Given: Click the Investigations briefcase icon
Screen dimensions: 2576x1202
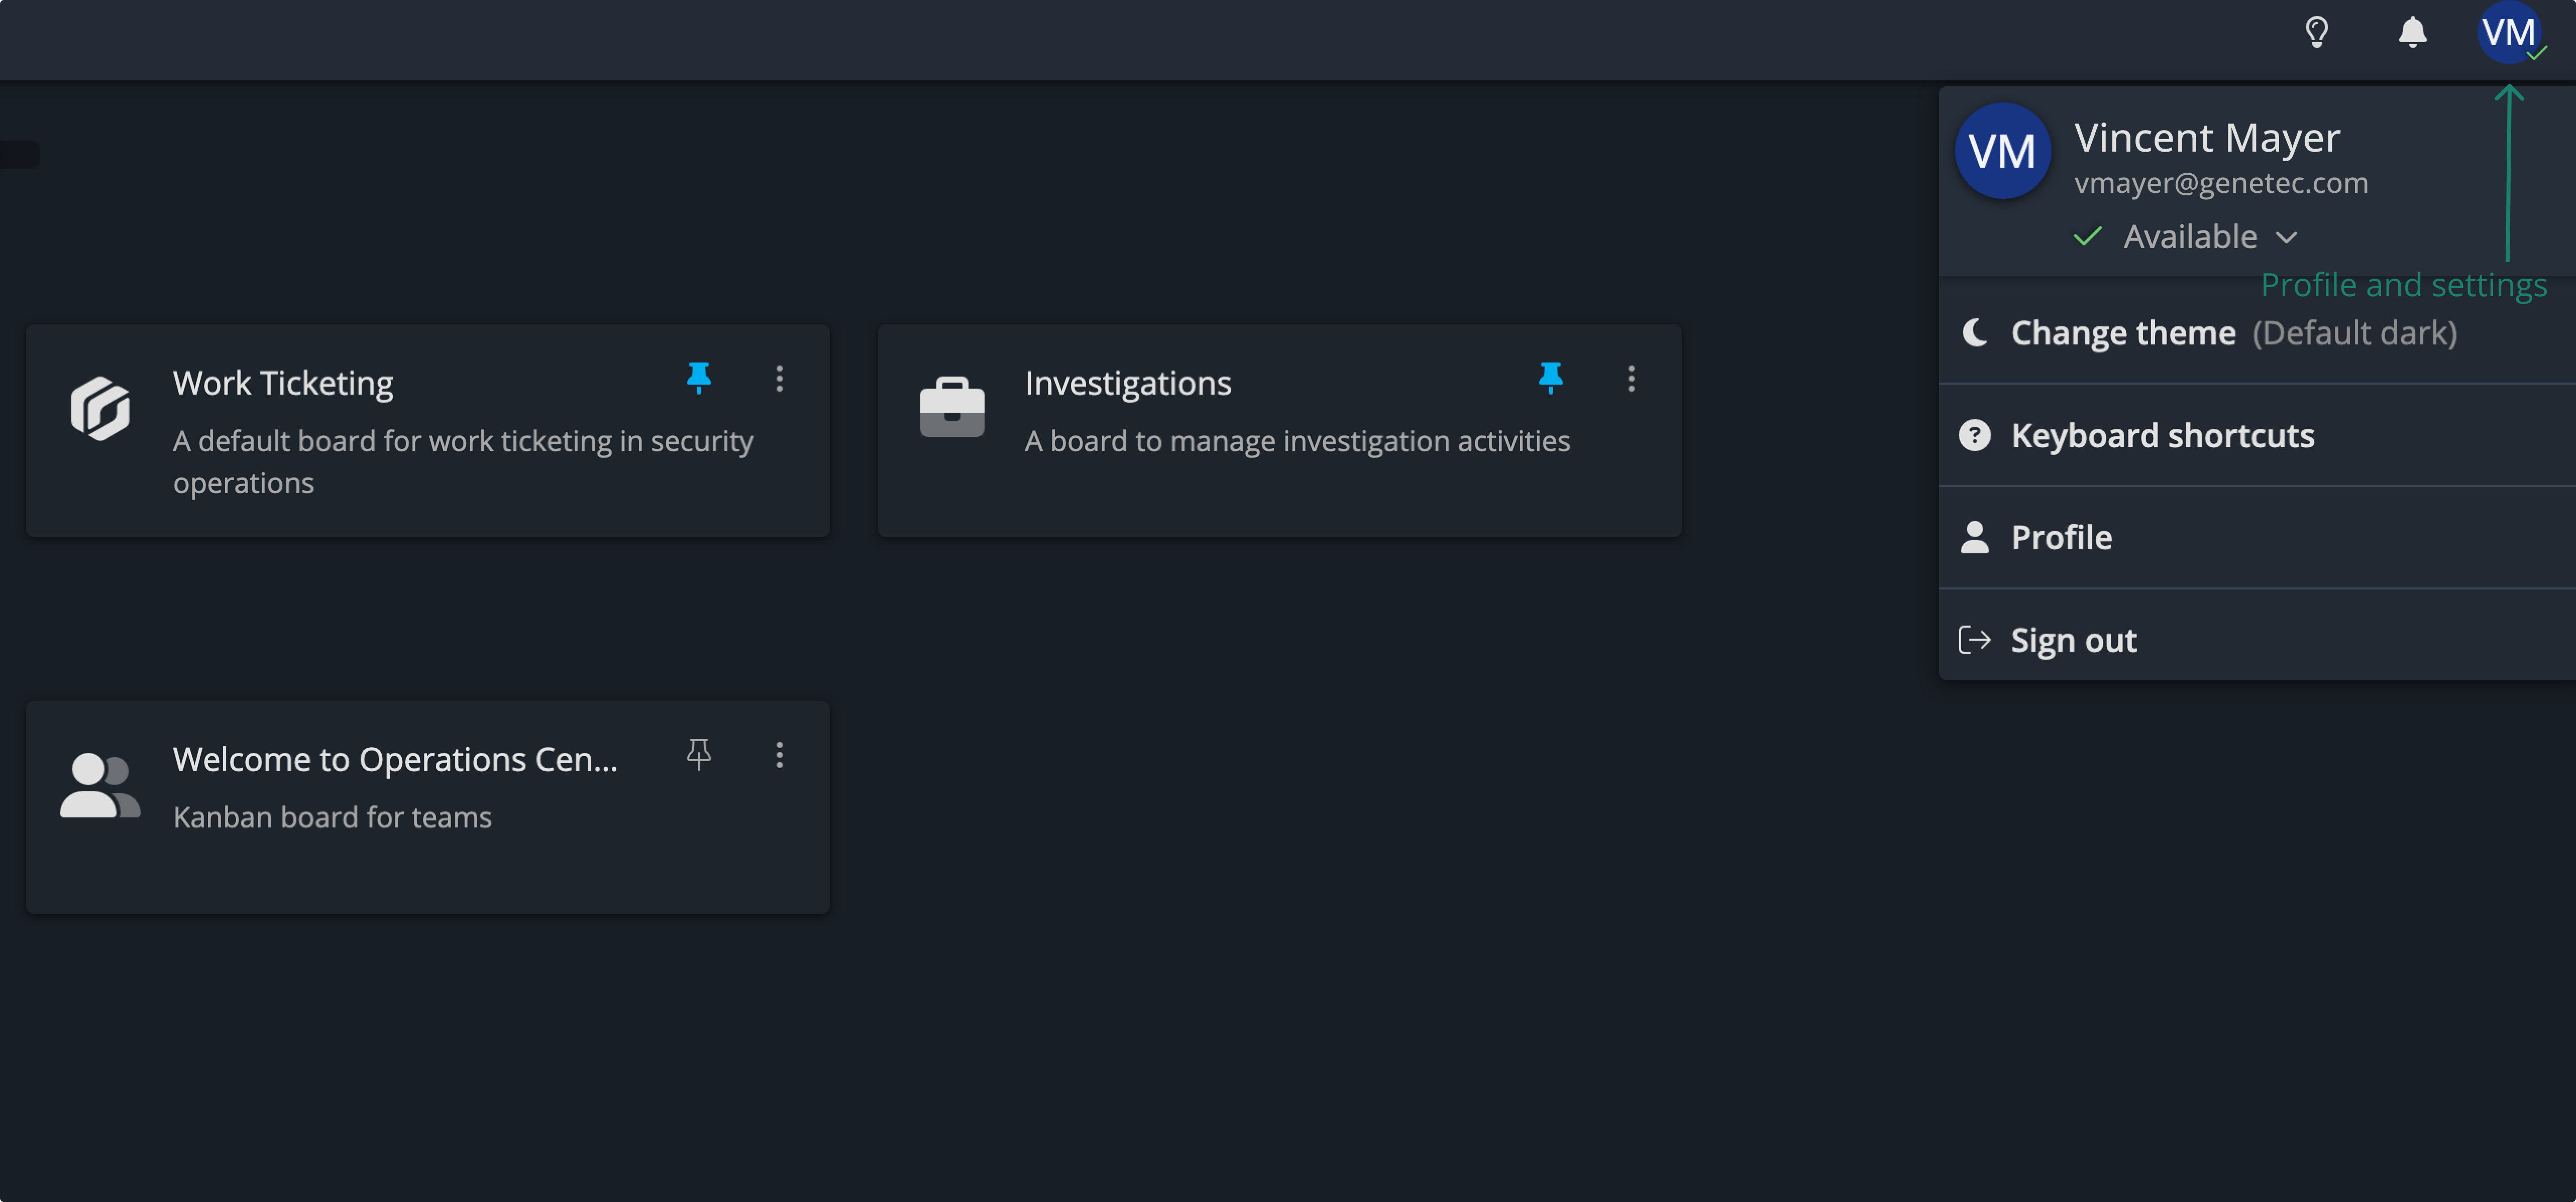Looking at the screenshot, I should point(952,407).
